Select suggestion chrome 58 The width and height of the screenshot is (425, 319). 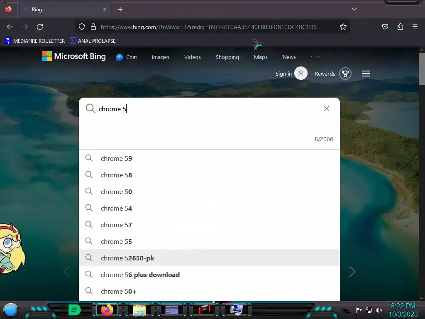click(209, 175)
